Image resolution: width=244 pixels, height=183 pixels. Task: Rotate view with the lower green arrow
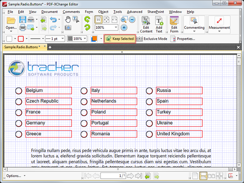[87, 28]
